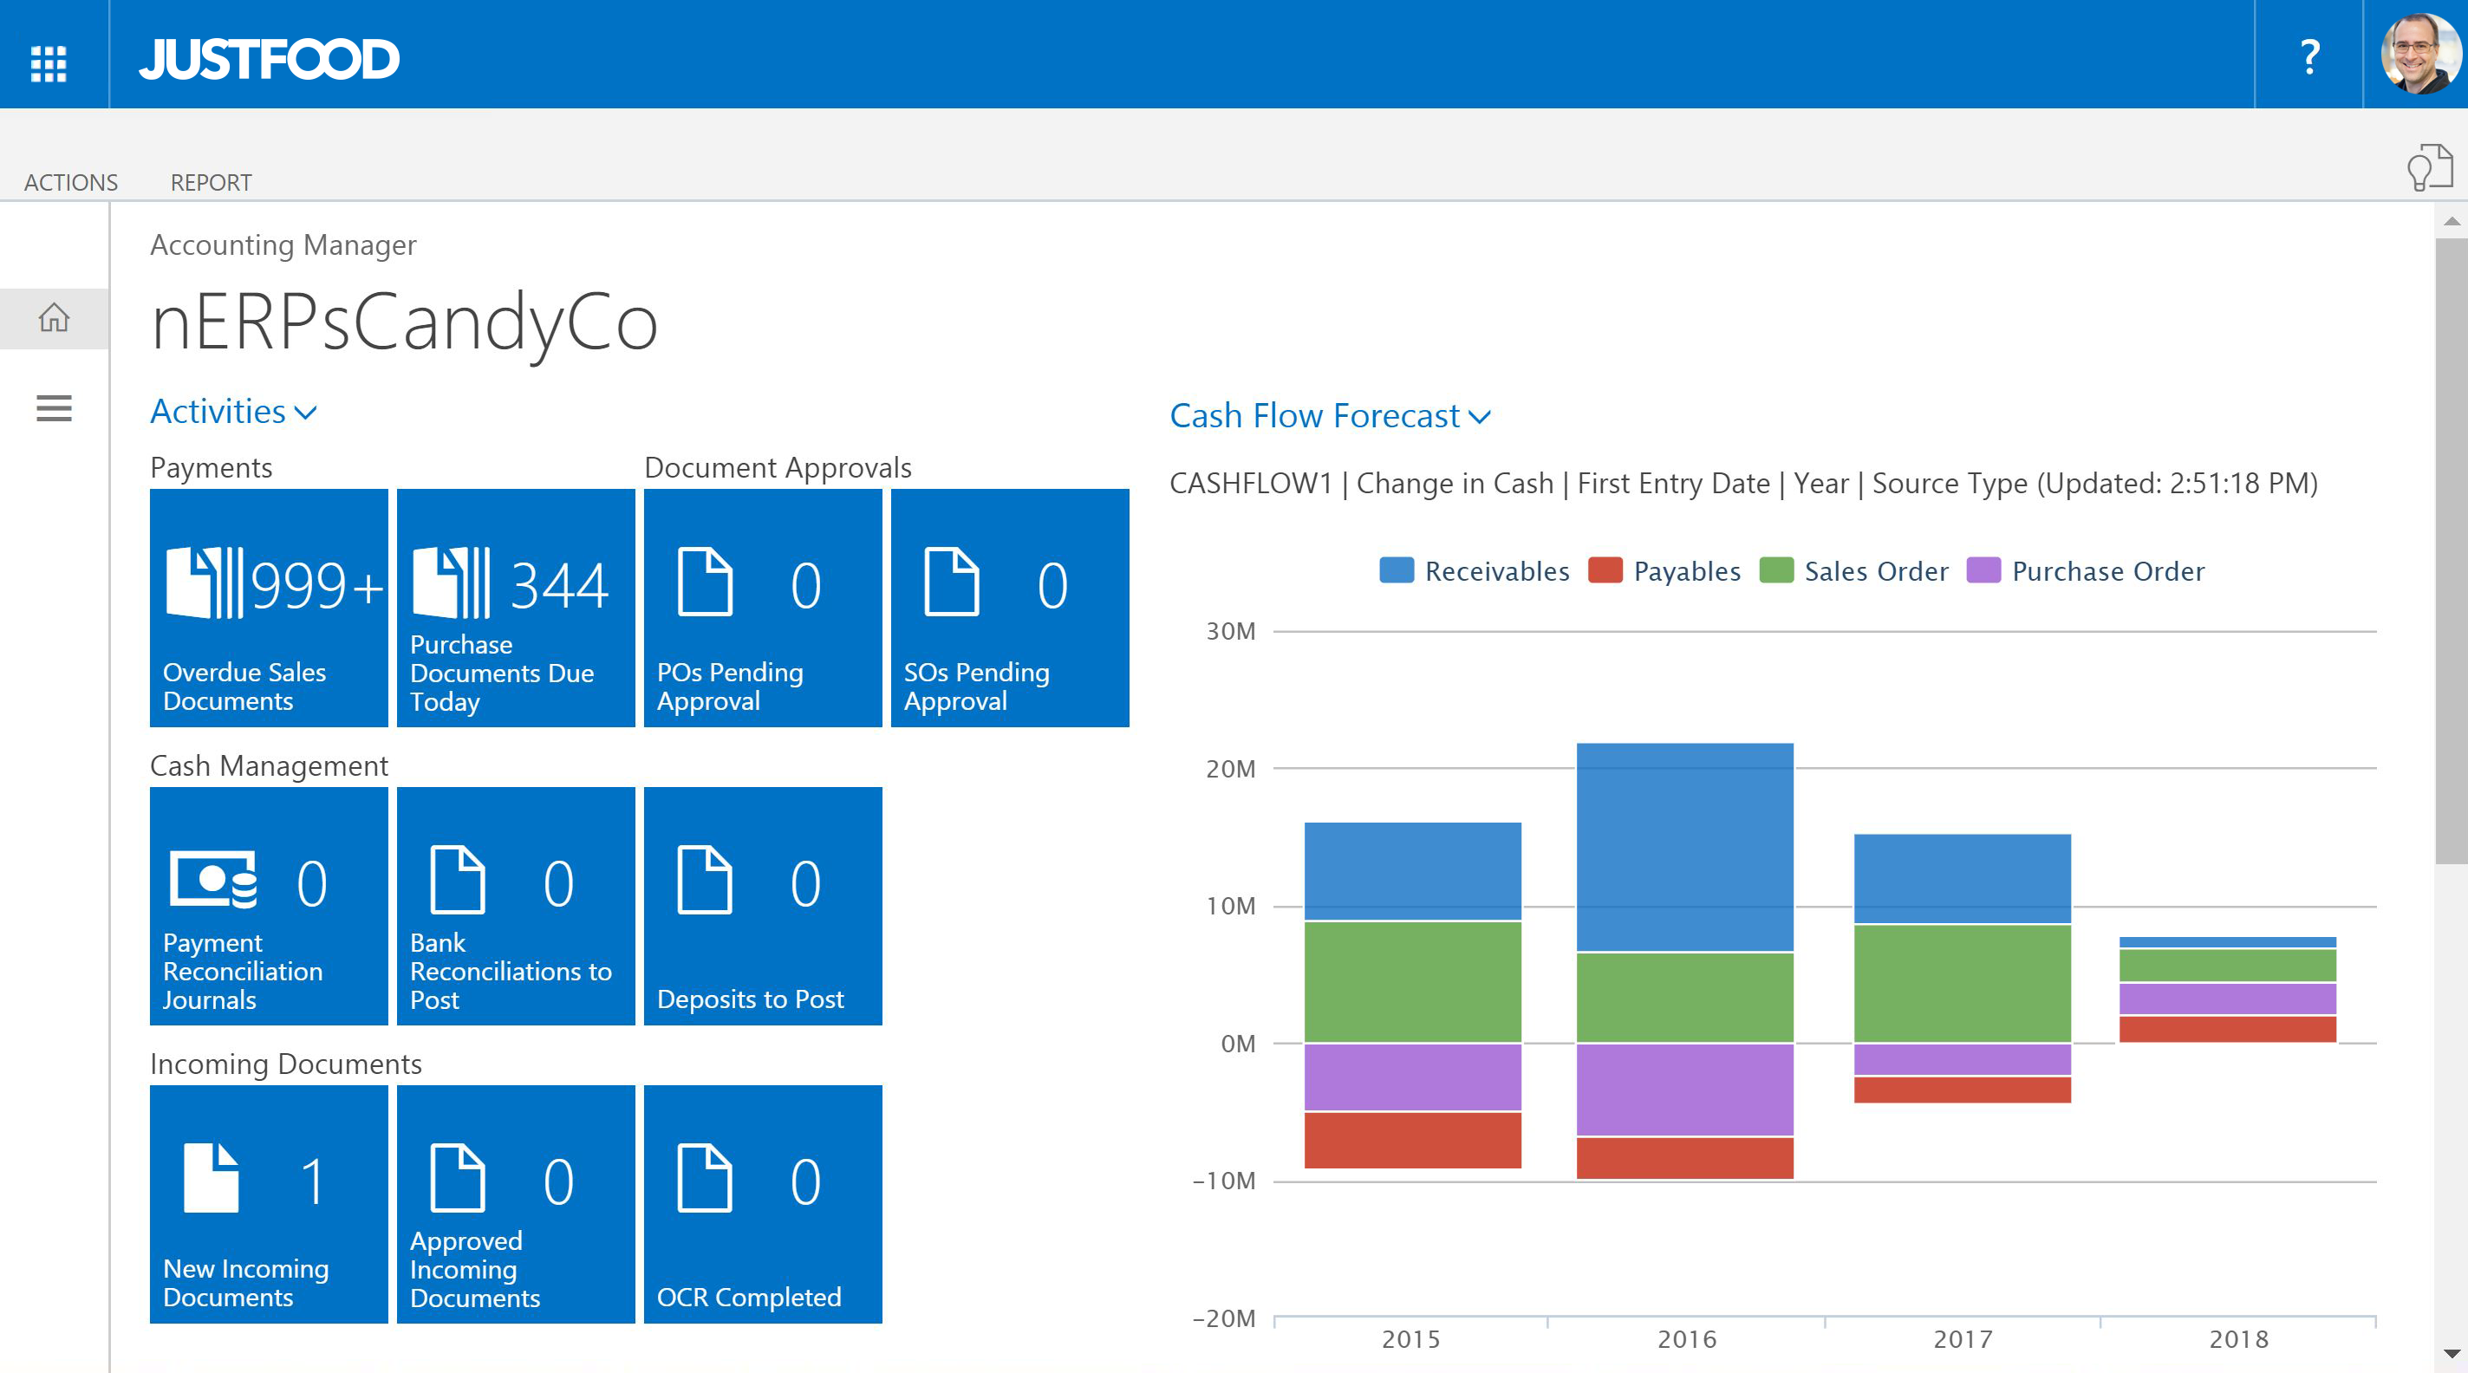Open the Overdue Sales Documents tile
Screen dimensions: 2468x1373
tap(268, 608)
